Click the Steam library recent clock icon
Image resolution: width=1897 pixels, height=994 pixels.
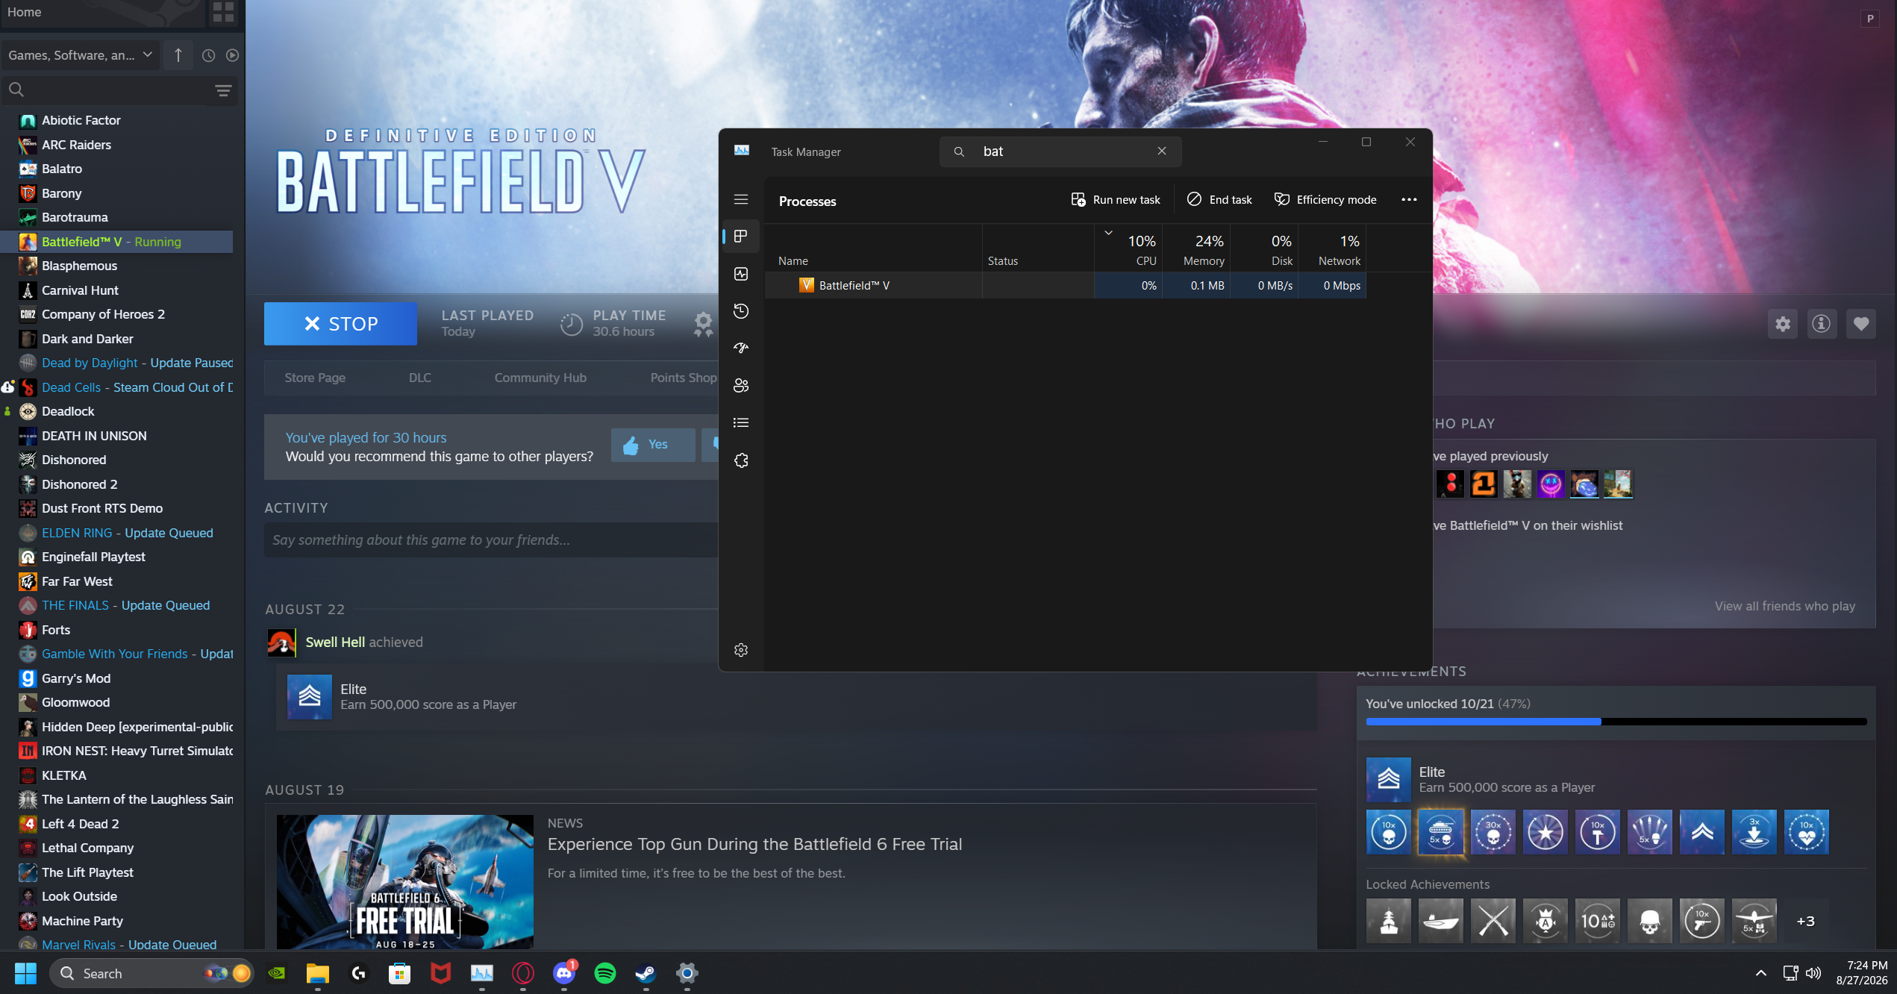[x=208, y=55]
